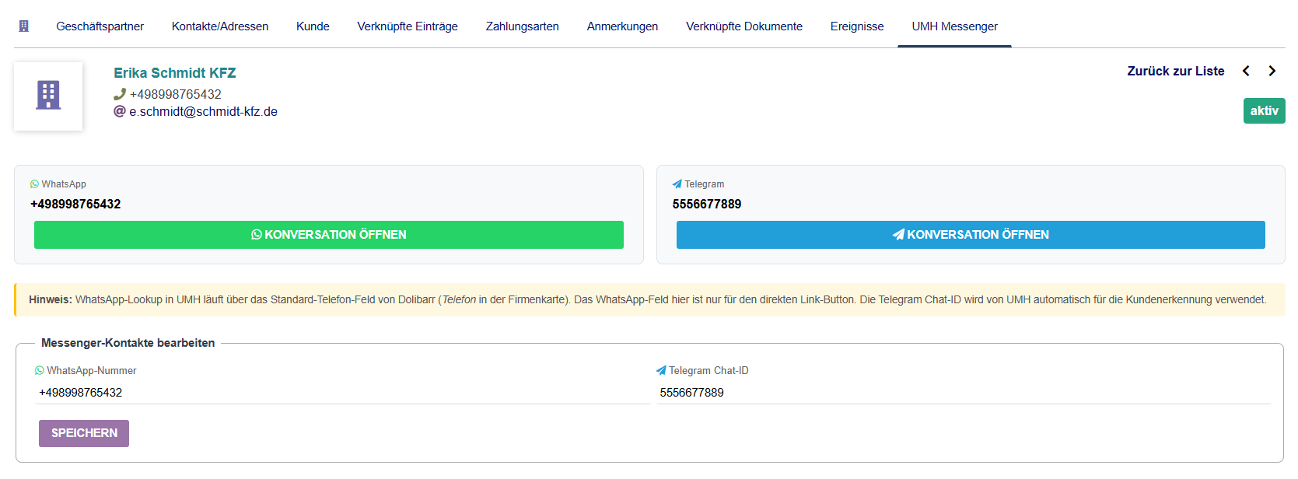Go to previous record with left chevron

[1246, 71]
